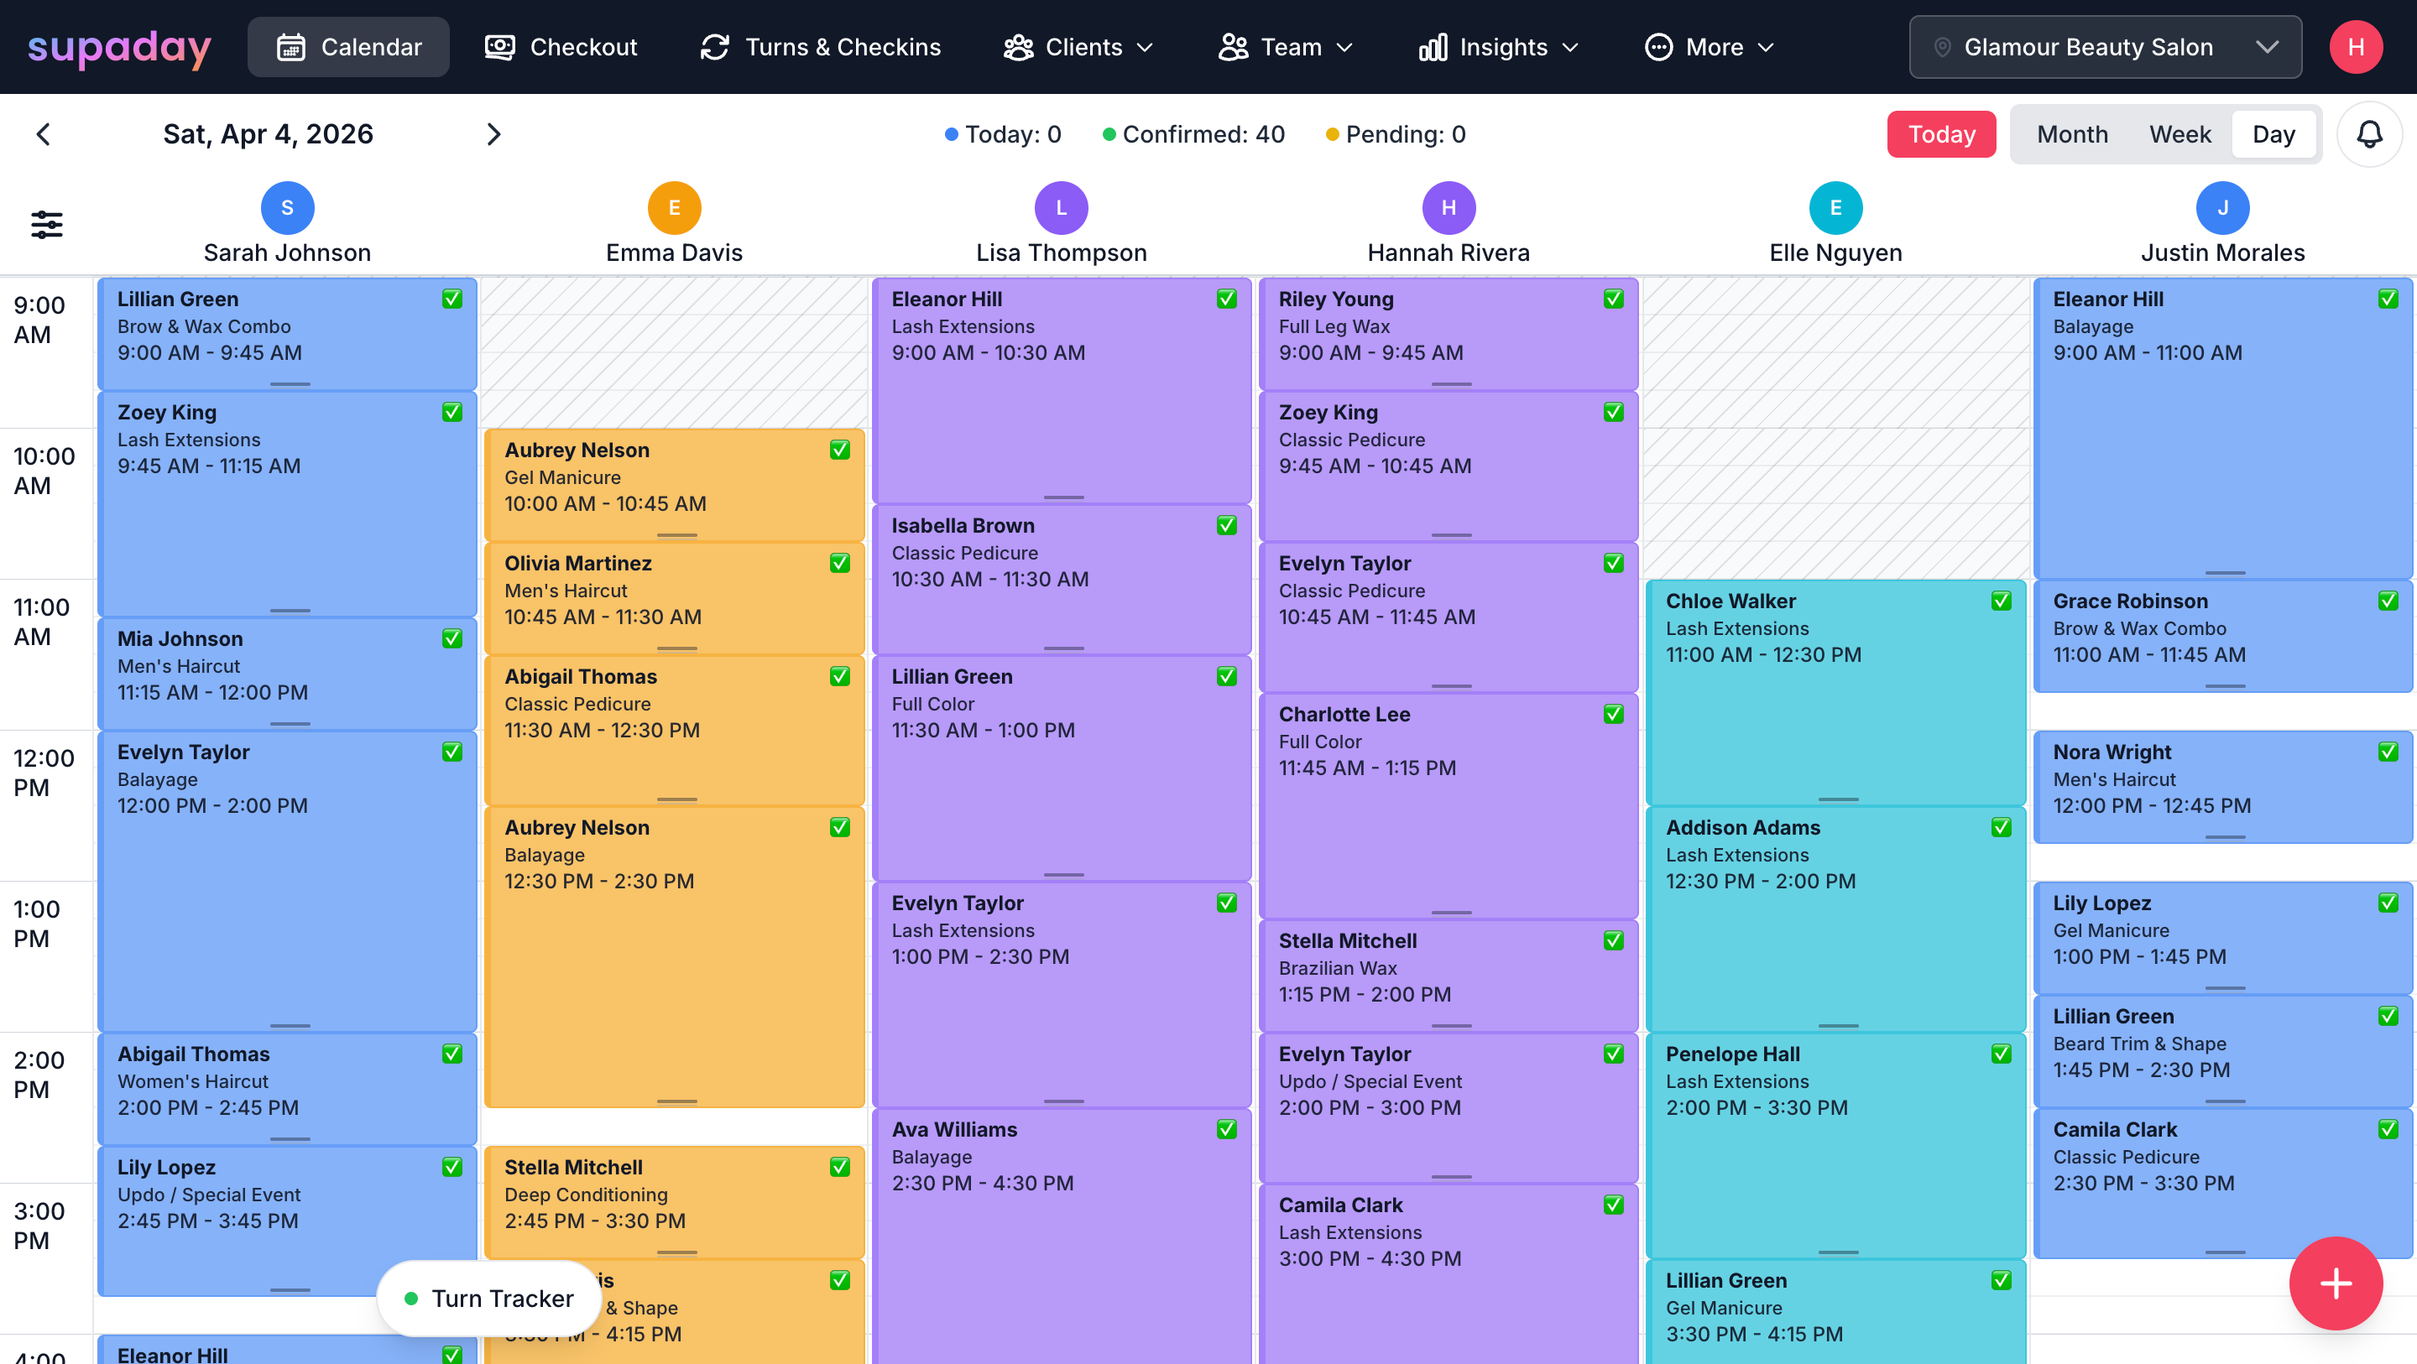Open the calendar filter settings icon
This screenshot has width=2417, height=1364.
(47, 224)
